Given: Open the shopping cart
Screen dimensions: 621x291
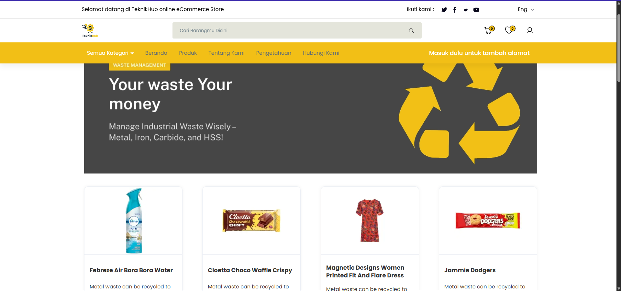Looking at the screenshot, I should 488,30.
